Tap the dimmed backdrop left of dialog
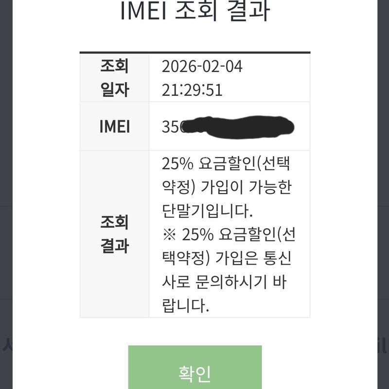The image size is (389, 389). [6, 146]
